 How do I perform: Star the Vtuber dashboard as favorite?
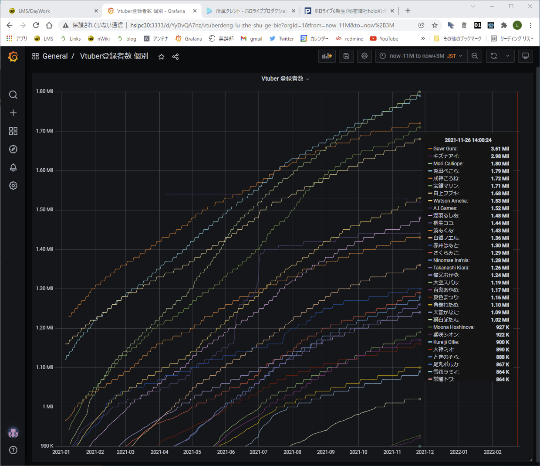tap(162, 57)
